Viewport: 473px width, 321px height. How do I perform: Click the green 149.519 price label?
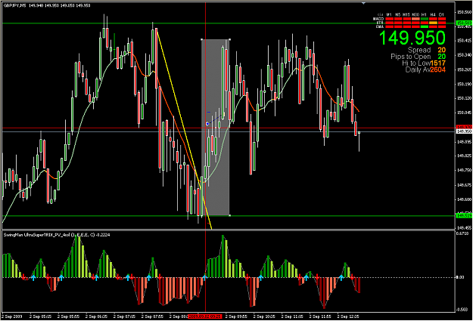coord(464,215)
